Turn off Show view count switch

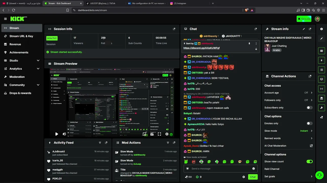pyautogui.click(x=309, y=162)
